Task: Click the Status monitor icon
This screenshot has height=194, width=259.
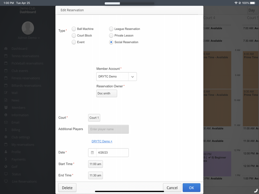Action: pyautogui.click(x=6, y=174)
